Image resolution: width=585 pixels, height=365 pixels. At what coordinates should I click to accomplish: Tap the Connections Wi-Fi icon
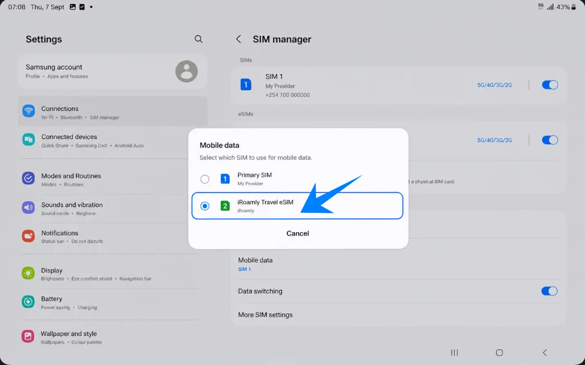pyautogui.click(x=29, y=111)
